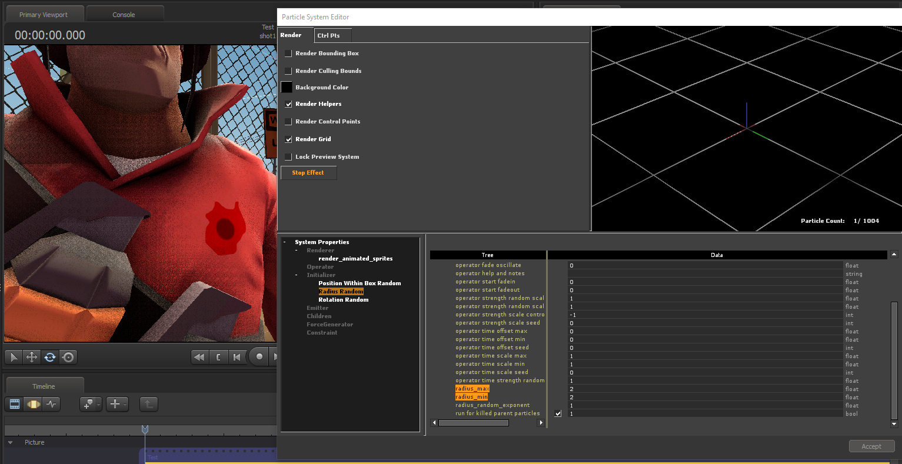Click the radius_random_exponent value field
The image size is (902, 464).
pos(705,405)
